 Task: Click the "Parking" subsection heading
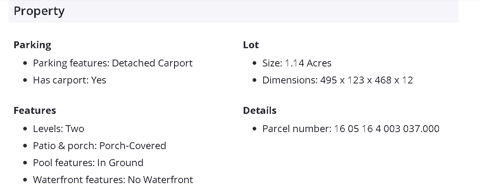[32, 45]
